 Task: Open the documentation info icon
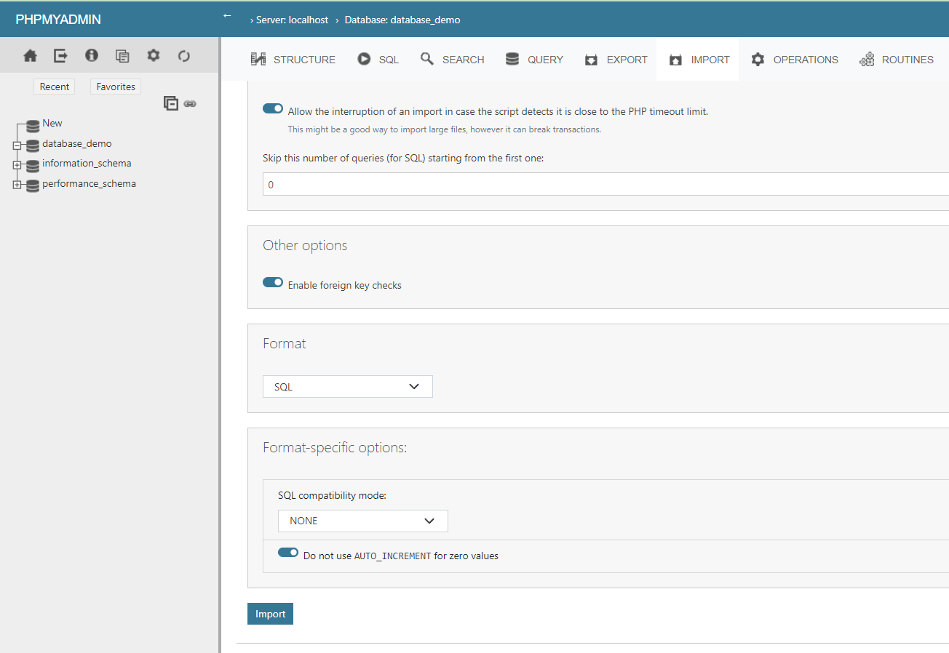[x=92, y=56]
